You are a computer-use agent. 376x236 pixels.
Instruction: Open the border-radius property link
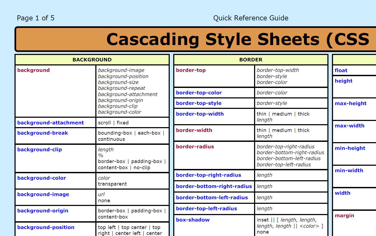coord(195,147)
